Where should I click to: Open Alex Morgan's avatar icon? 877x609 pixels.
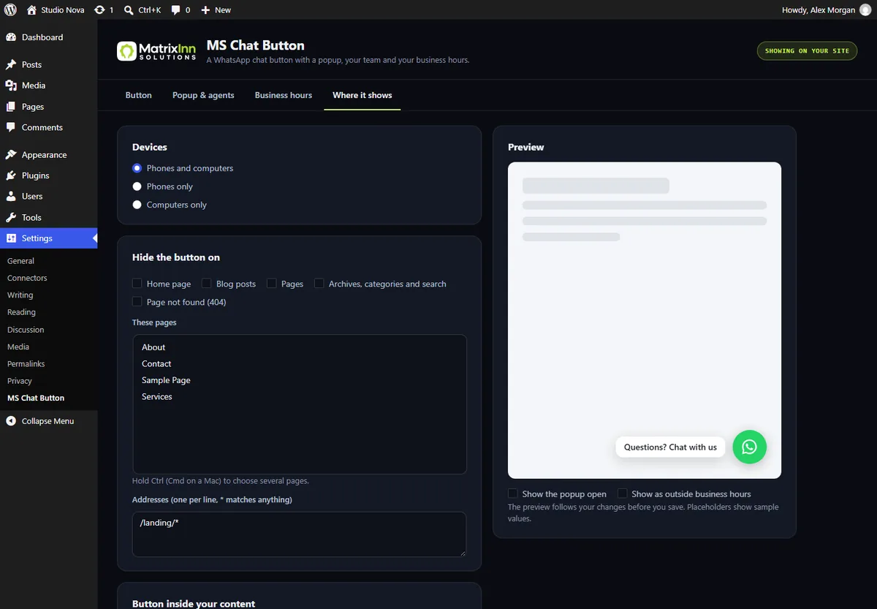(x=865, y=10)
